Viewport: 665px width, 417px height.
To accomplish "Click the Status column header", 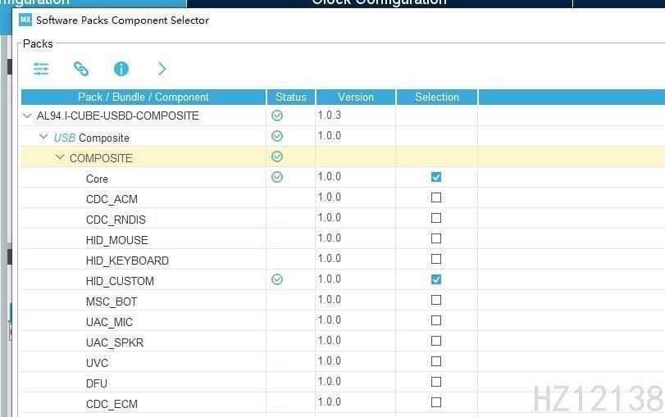I will click(x=291, y=97).
